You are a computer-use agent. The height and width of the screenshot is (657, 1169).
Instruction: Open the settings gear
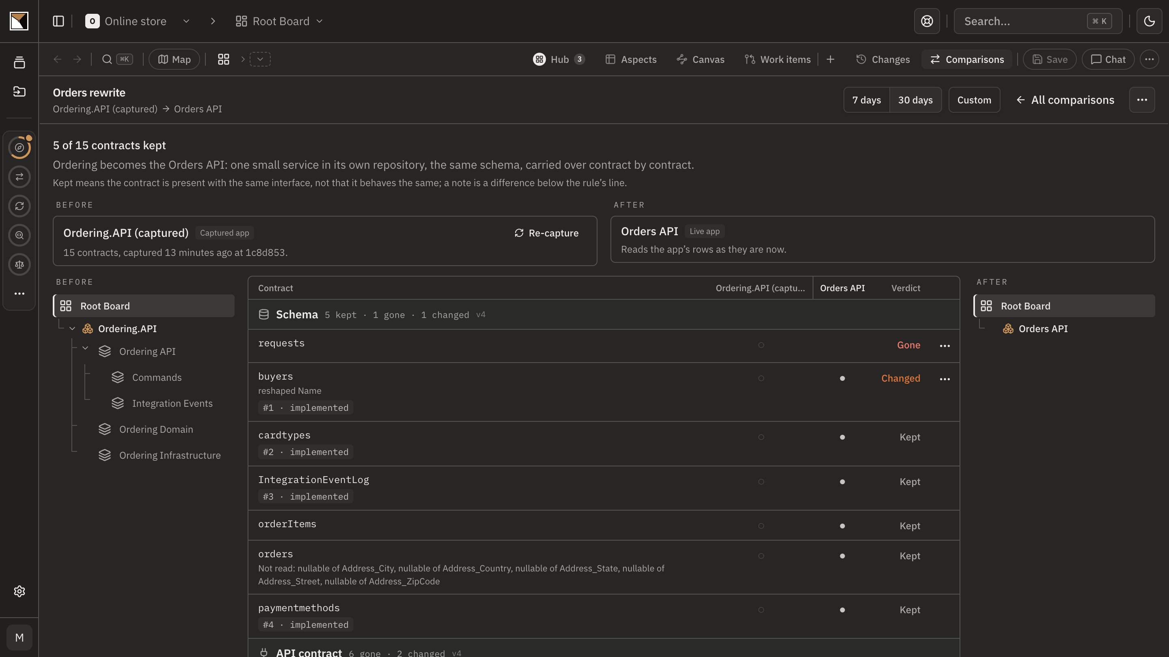[x=19, y=591]
